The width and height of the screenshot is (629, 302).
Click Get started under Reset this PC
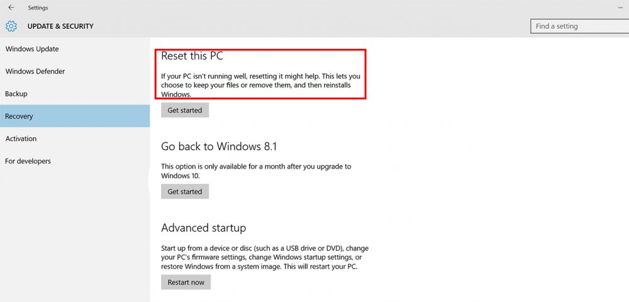[x=185, y=111]
